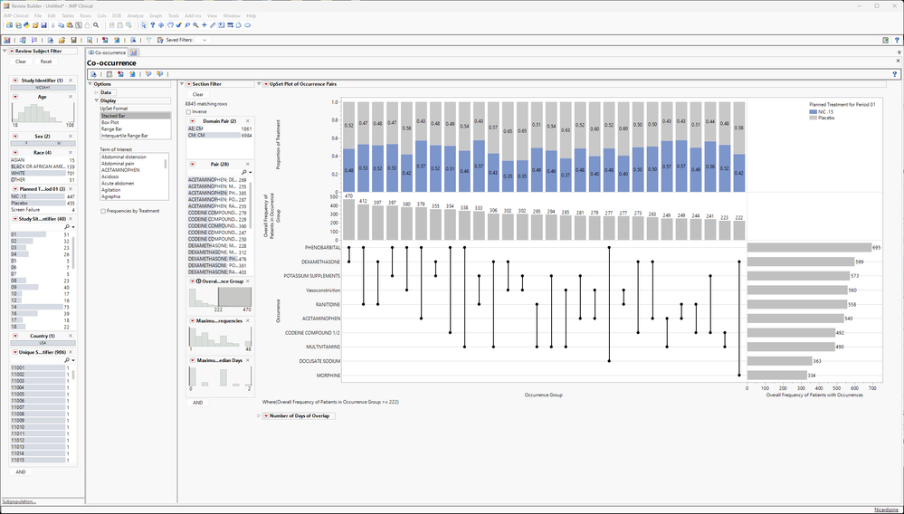Open the Graph menu
904x514 pixels.
(156, 15)
